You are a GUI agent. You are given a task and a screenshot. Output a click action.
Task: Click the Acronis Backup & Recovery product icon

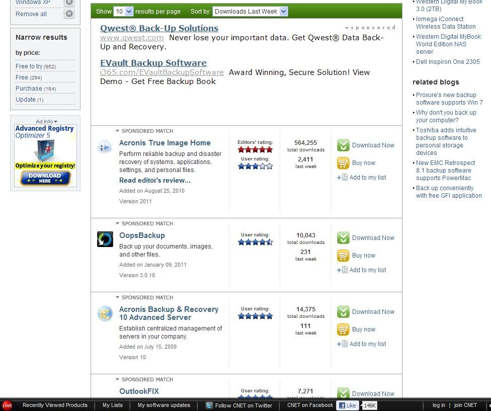coord(105,313)
